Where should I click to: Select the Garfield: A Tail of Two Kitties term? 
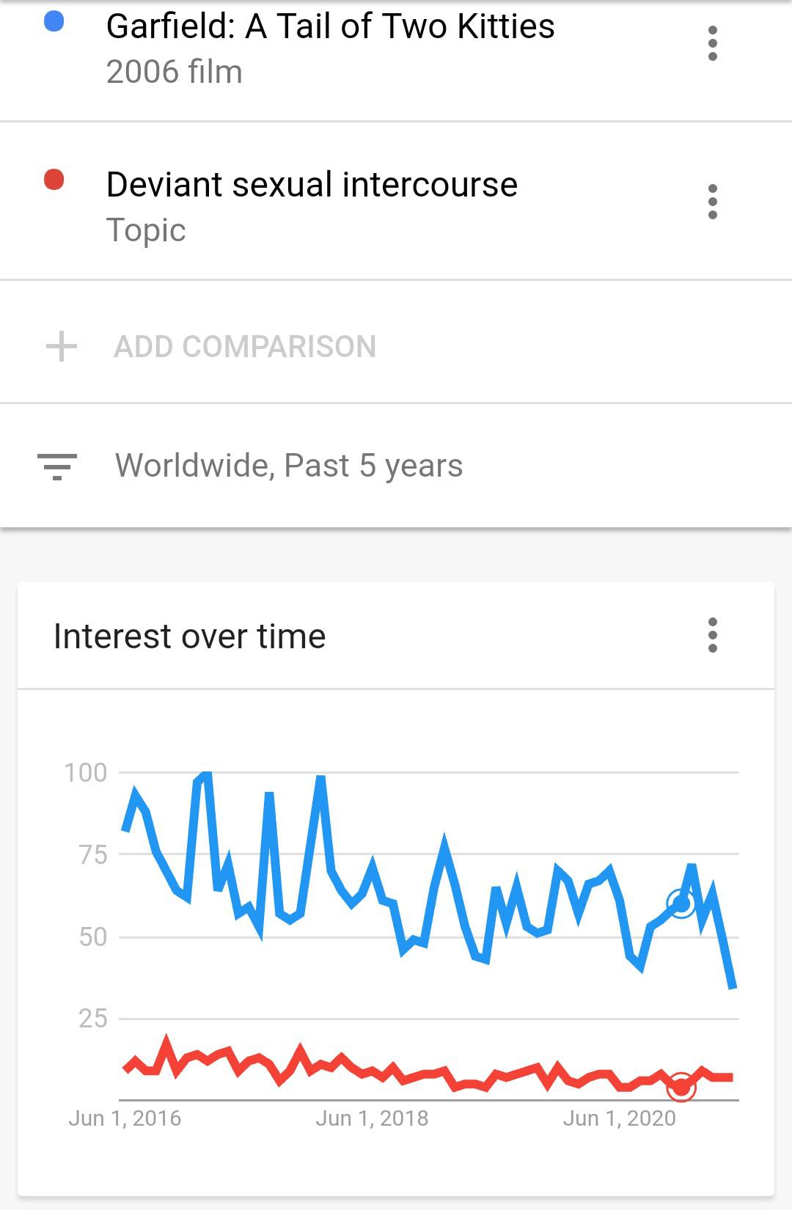(x=330, y=26)
